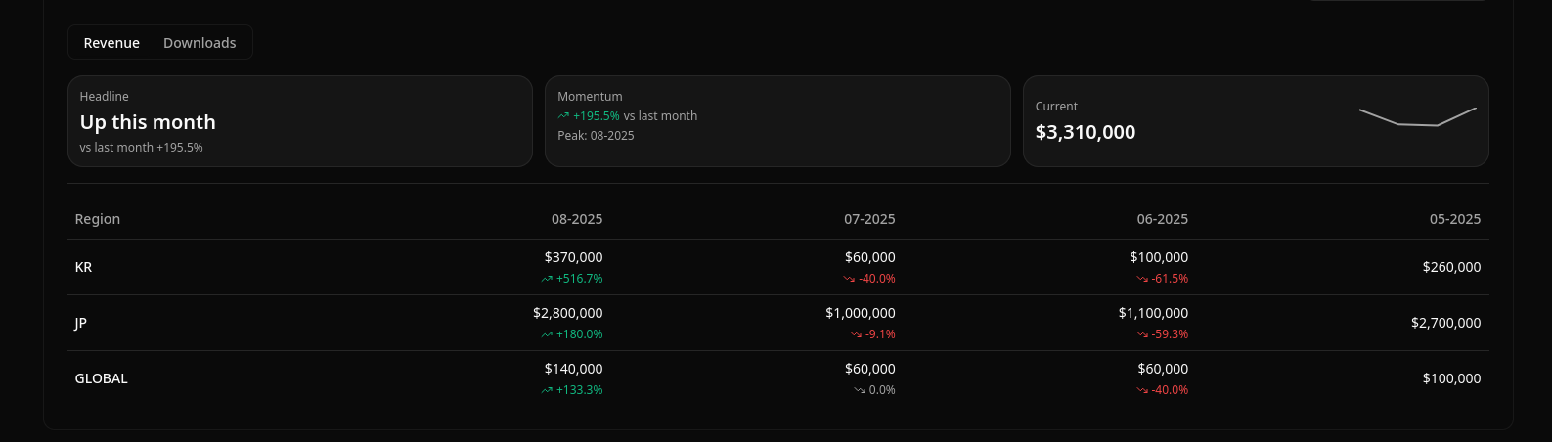This screenshot has width=1552, height=442.
Task: Select the Region column header
Action: coord(98,219)
